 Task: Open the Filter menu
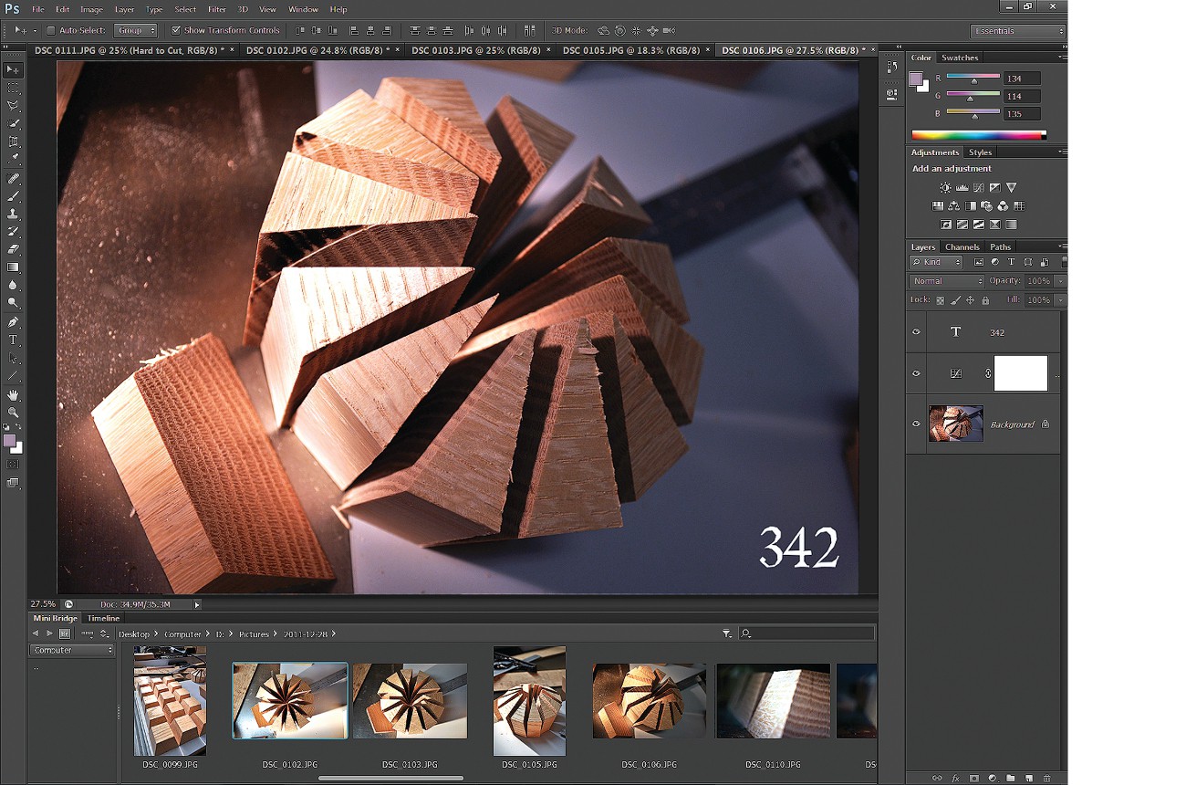216,9
